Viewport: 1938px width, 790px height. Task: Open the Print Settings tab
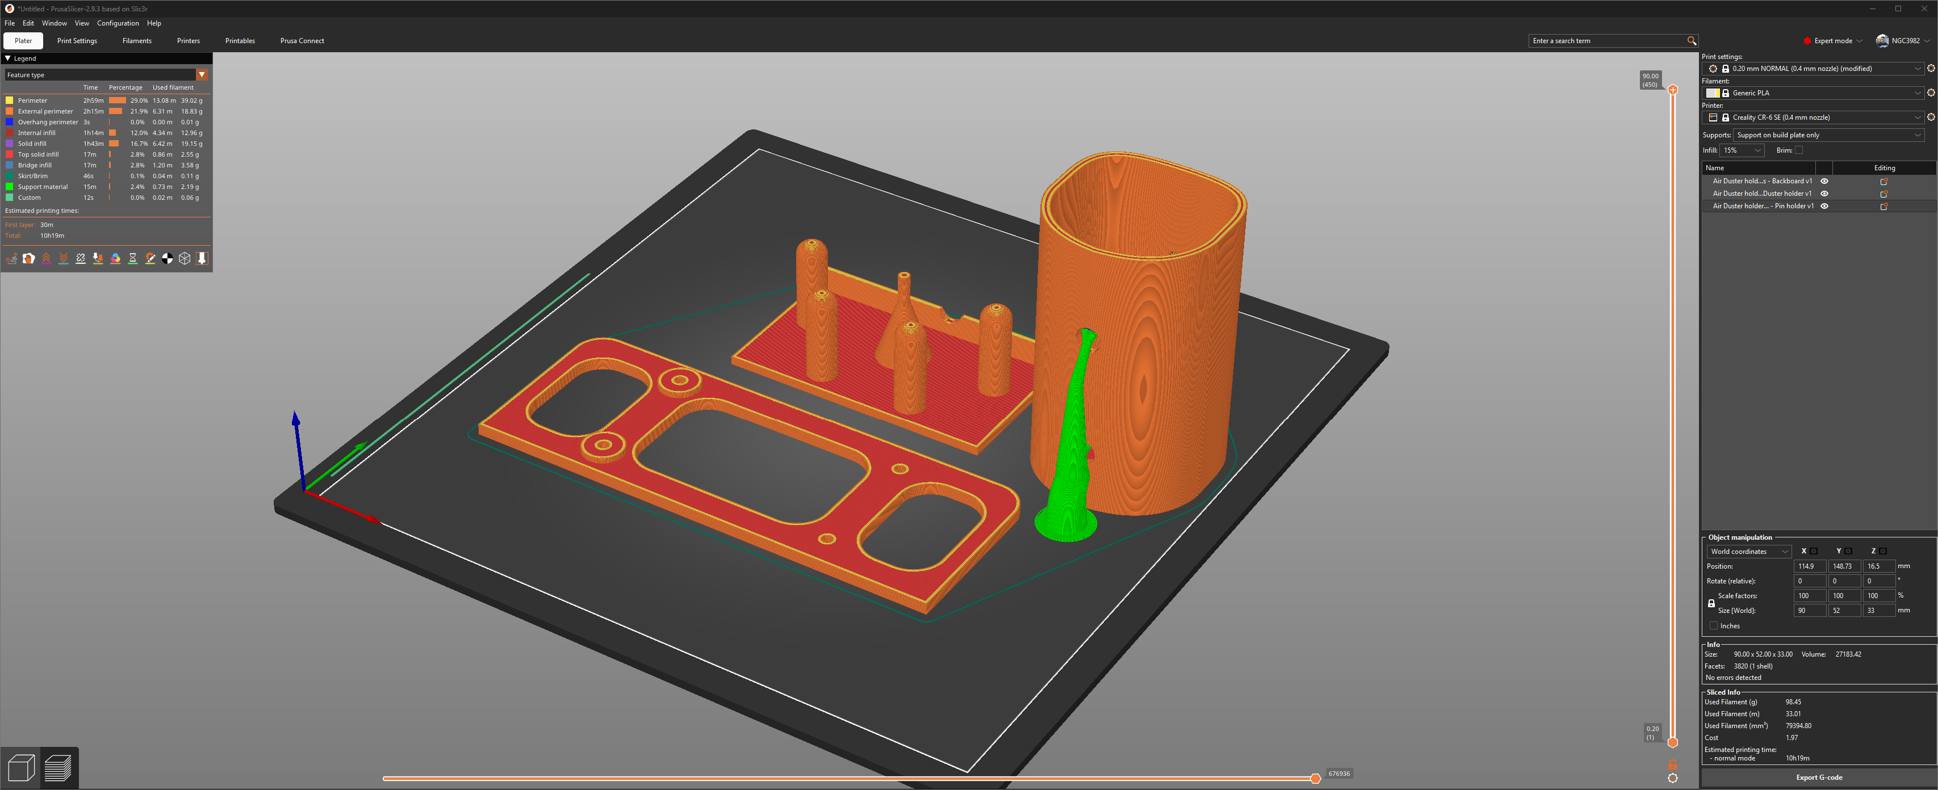pyautogui.click(x=77, y=41)
